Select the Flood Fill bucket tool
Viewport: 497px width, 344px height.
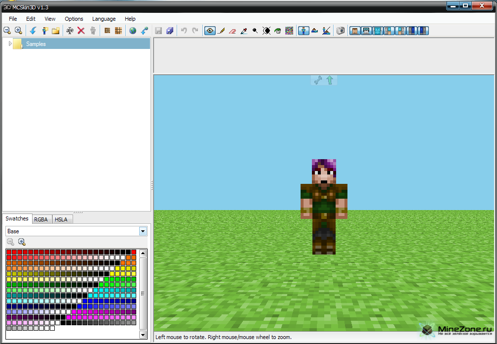click(x=278, y=31)
